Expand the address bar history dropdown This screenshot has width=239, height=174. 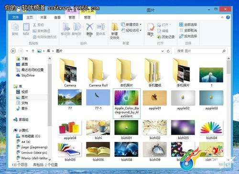pos(163,51)
